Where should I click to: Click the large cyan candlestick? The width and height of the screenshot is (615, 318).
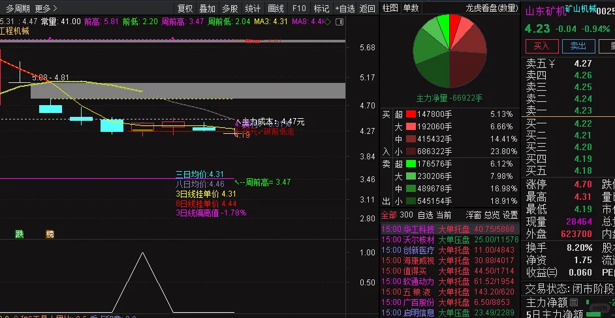pos(112,125)
